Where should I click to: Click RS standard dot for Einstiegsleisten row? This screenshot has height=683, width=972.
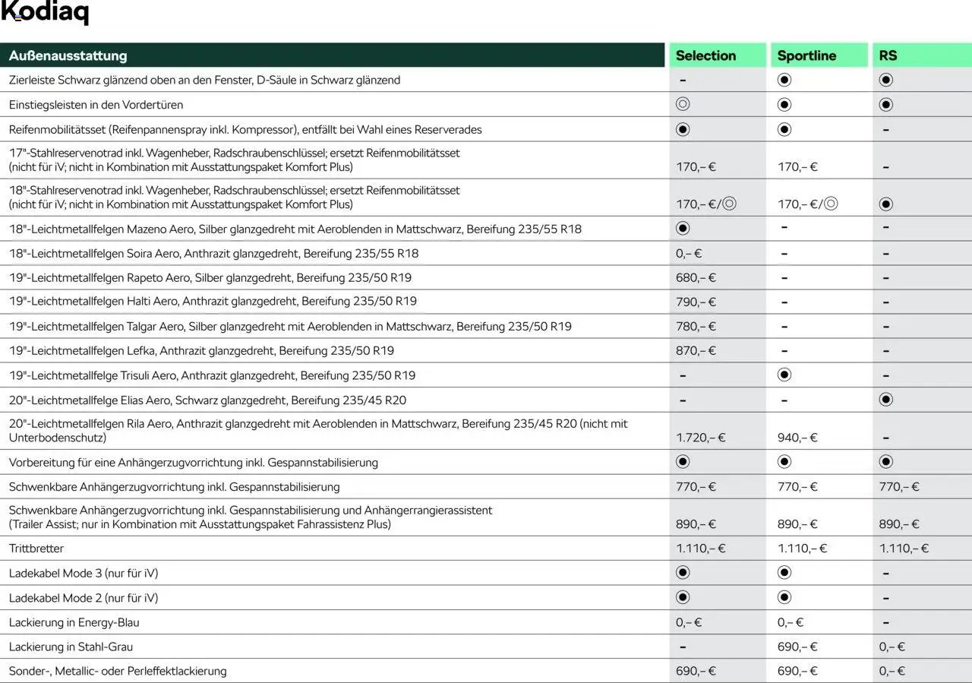(x=885, y=104)
